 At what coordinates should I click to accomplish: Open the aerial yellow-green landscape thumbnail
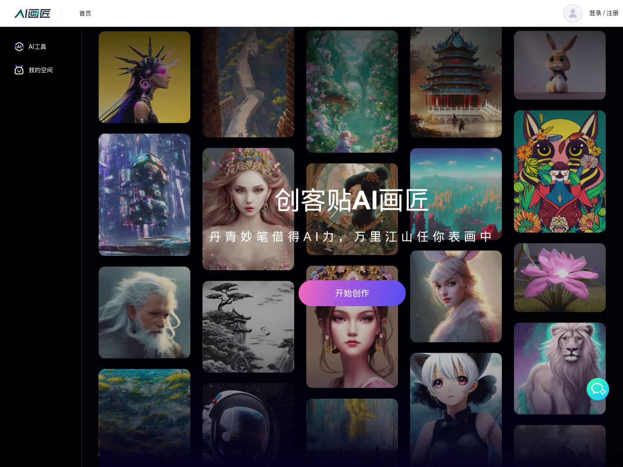click(145, 415)
